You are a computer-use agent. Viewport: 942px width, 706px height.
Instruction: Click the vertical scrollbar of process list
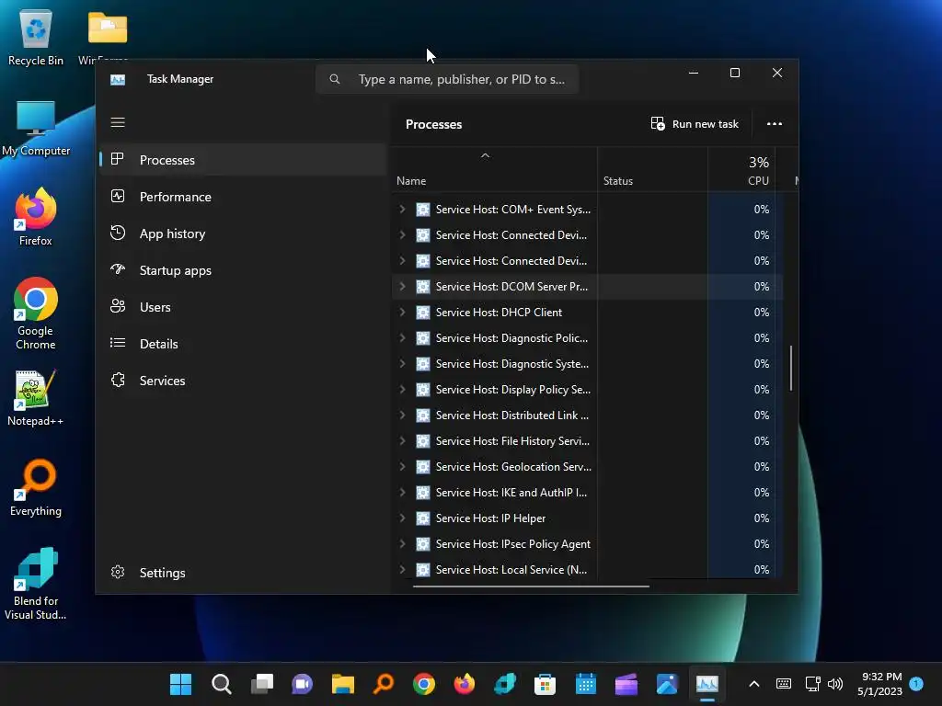click(790, 368)
